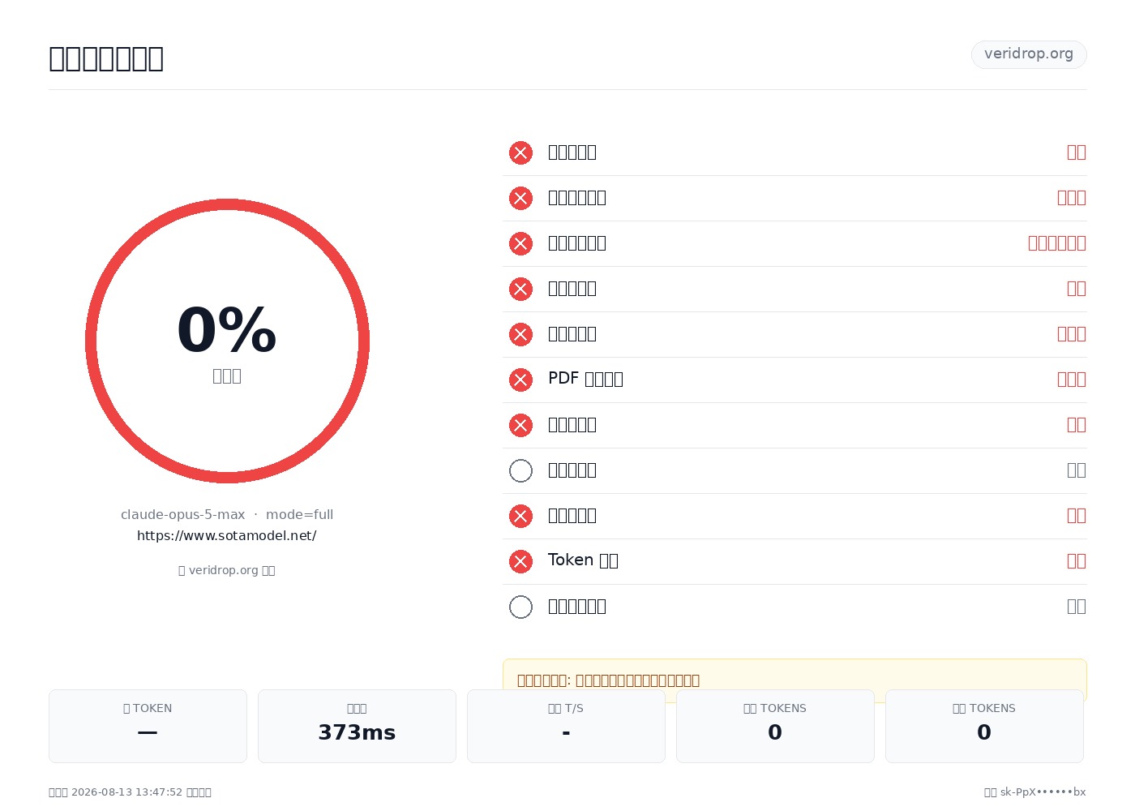
Task: Select the 373ms latency card
Action: (357, 726)
